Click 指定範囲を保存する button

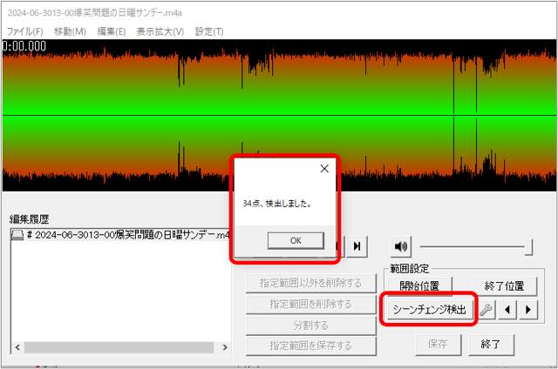pyautogui.click(x=310, y=346)
